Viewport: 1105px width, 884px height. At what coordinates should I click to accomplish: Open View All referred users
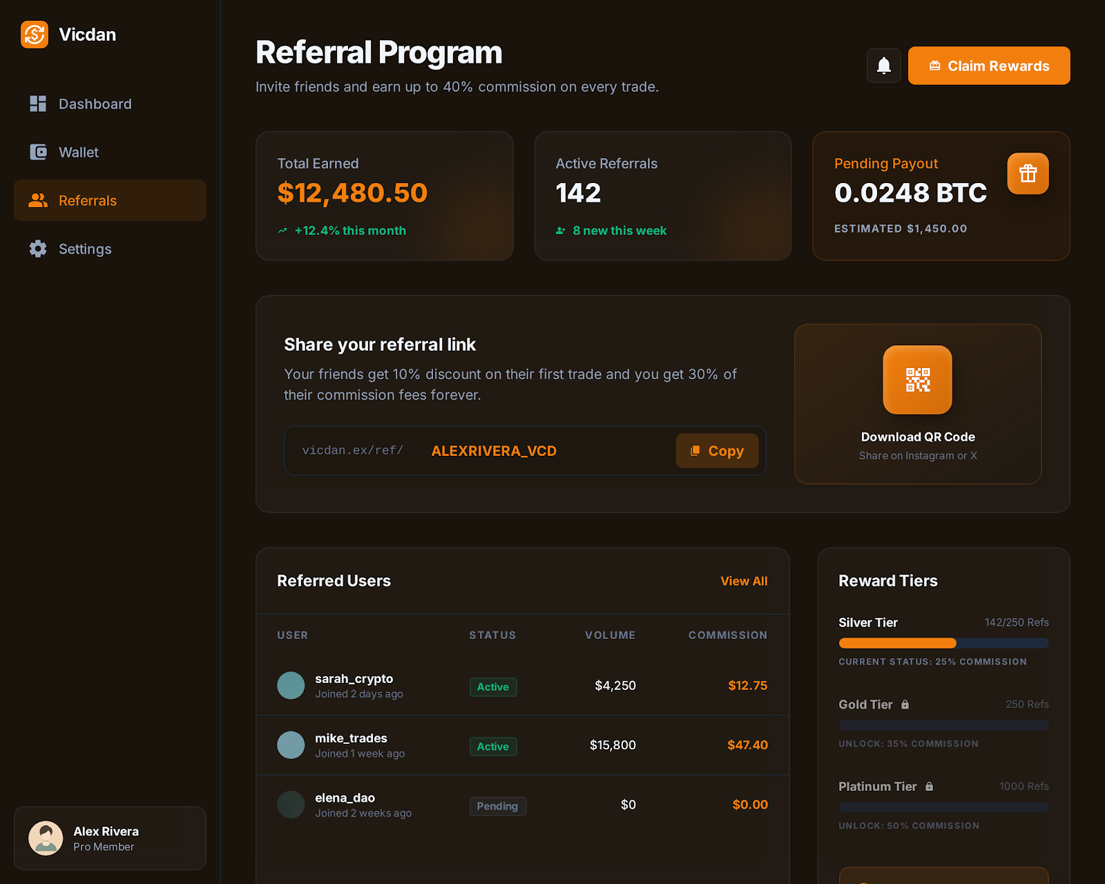tap(743, 581)
